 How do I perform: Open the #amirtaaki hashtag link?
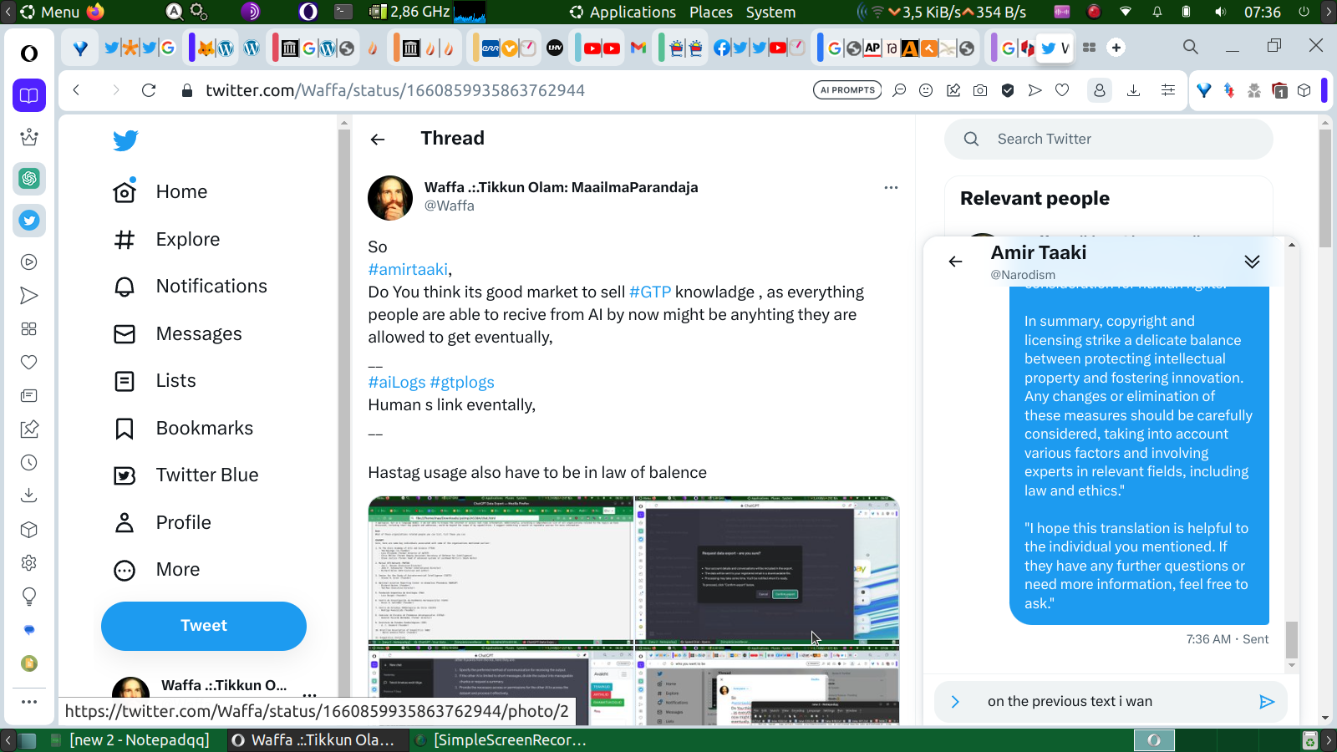(x=408, y=270)
